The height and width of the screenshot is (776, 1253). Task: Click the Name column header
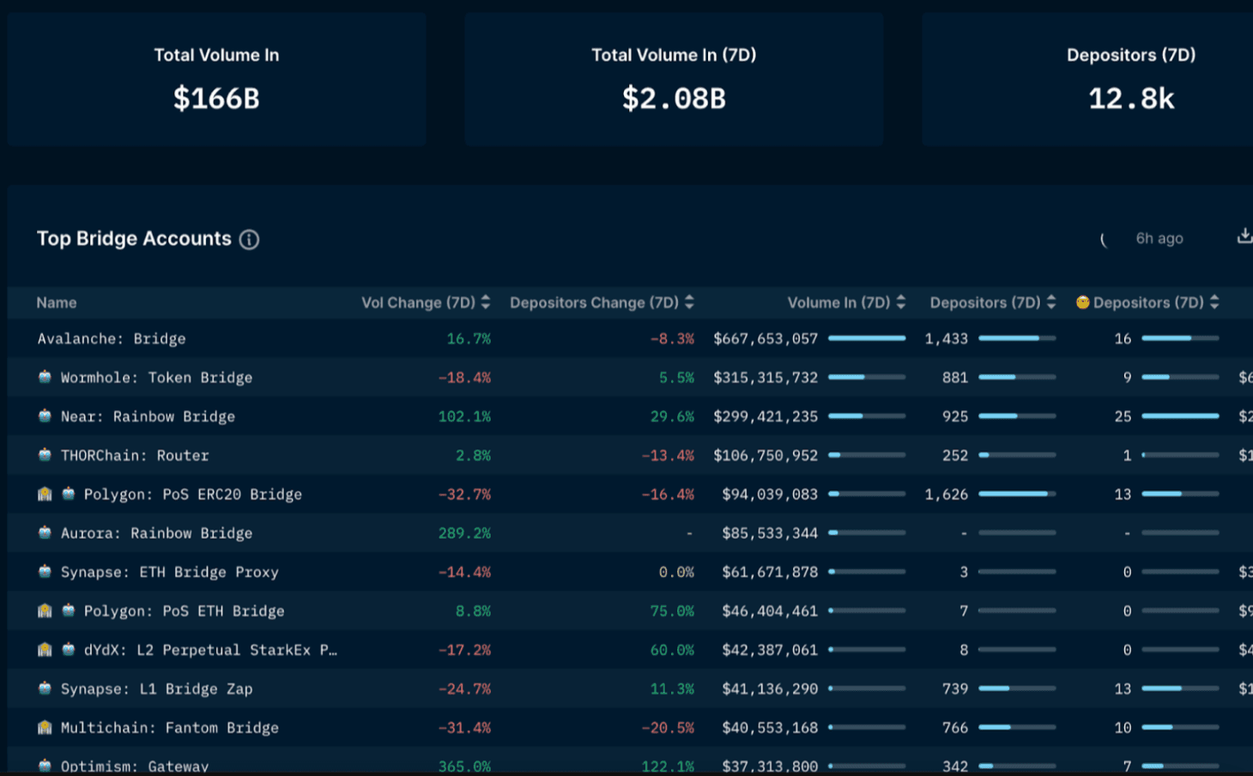57,303
